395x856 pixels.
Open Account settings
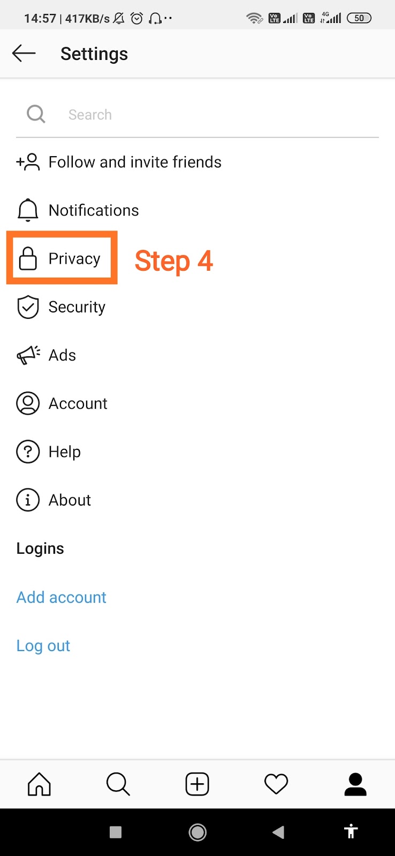[78, 403]
